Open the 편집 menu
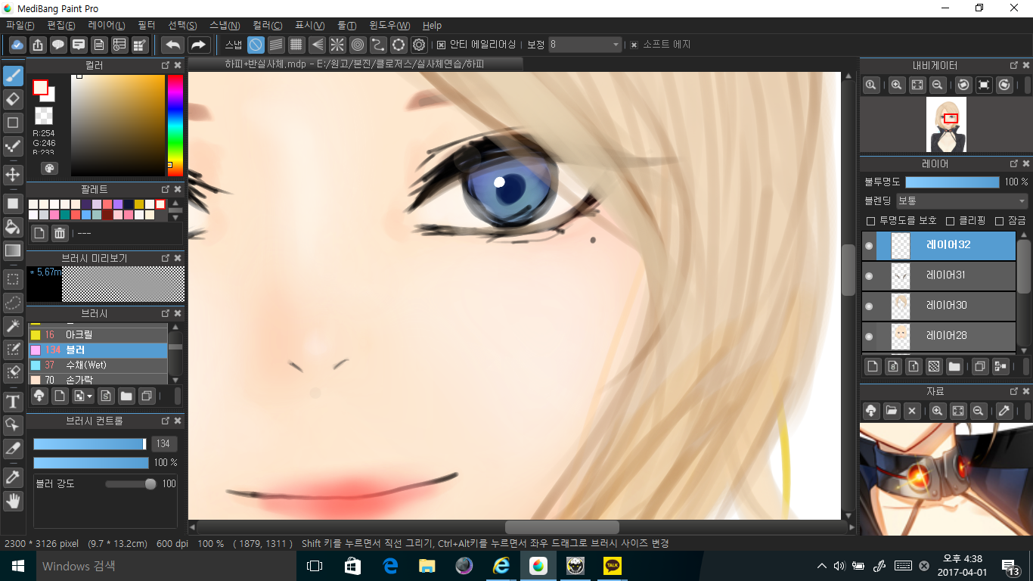The width and height of the screenshot is (1033, 581). click(61, 26)
